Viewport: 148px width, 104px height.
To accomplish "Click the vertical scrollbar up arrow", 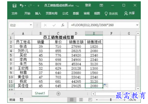I will point(138,33).
